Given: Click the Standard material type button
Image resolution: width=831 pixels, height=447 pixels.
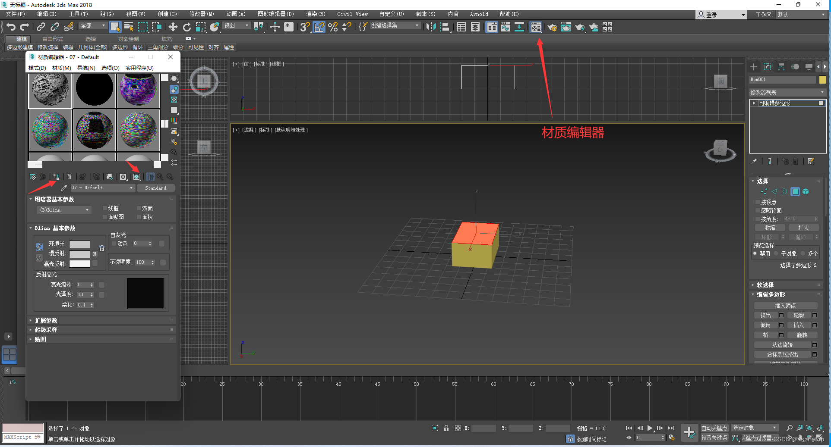Looking at the screenshot, I should (x=156, y=188).
